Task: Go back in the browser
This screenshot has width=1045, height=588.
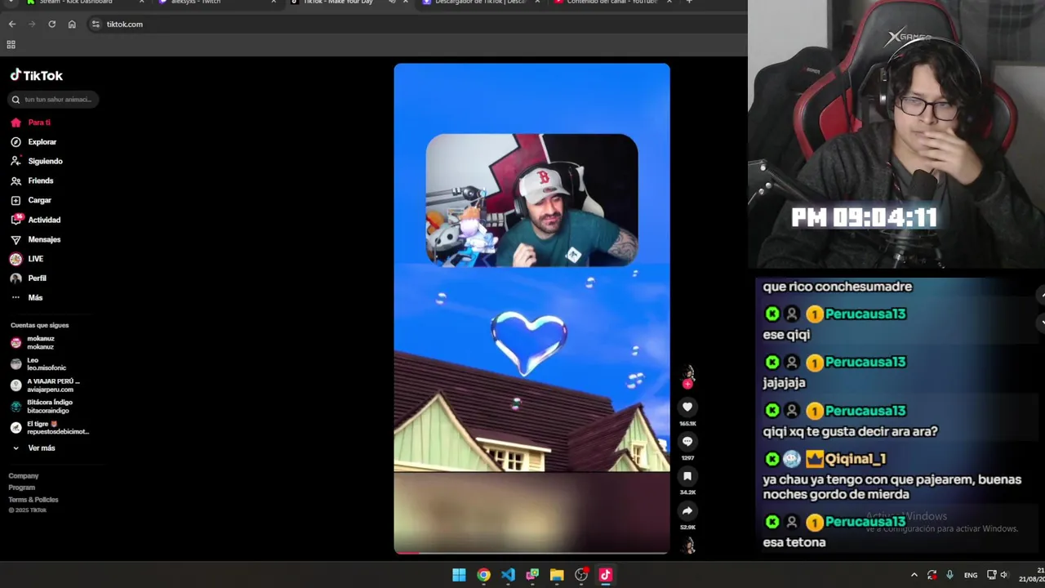Action: [12, 24]
